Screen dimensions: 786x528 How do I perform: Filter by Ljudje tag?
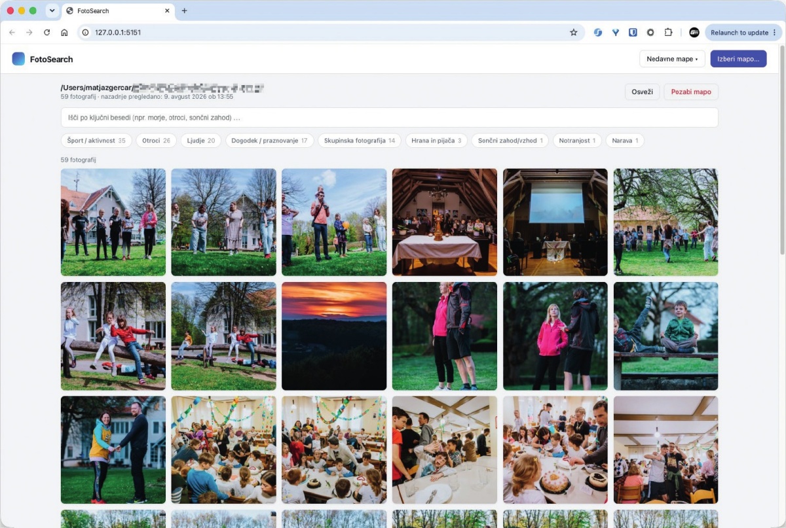click(201, 141)
